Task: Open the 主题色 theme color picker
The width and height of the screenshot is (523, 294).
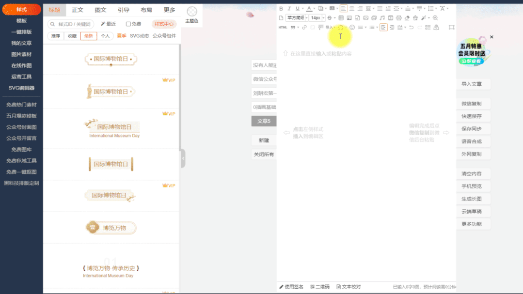Action: tap(192, 15)
